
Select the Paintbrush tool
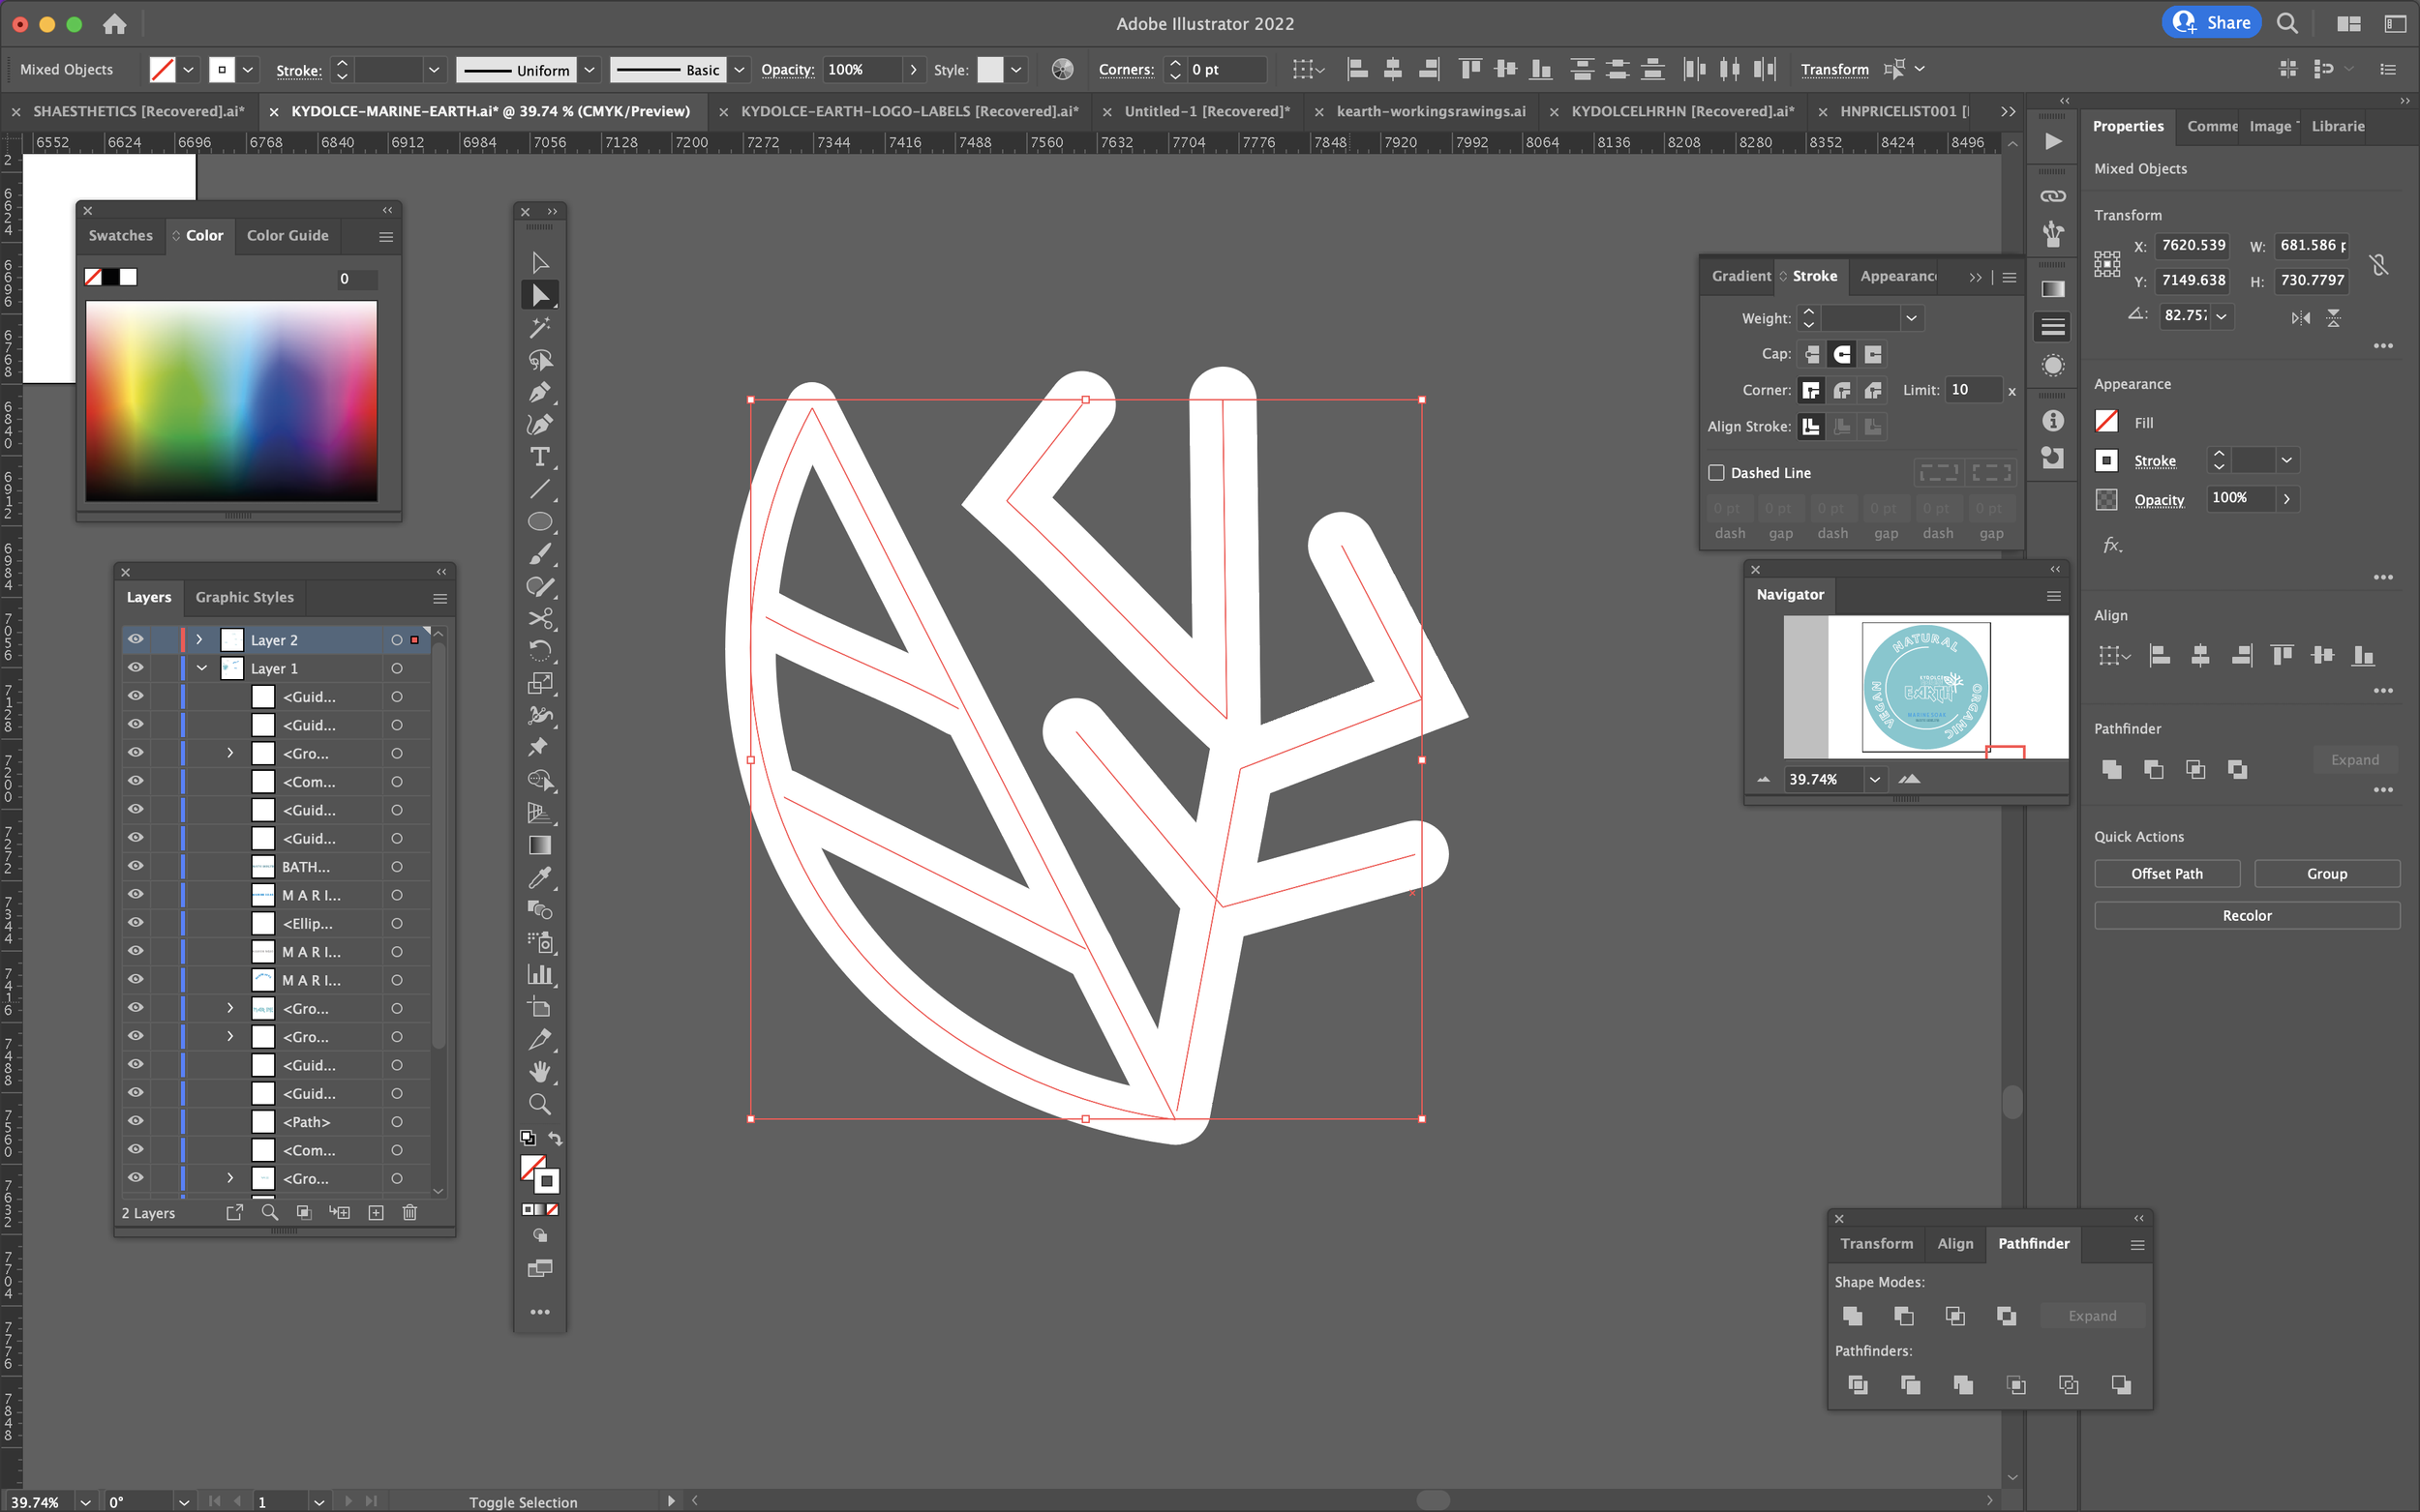pos(540,554)
